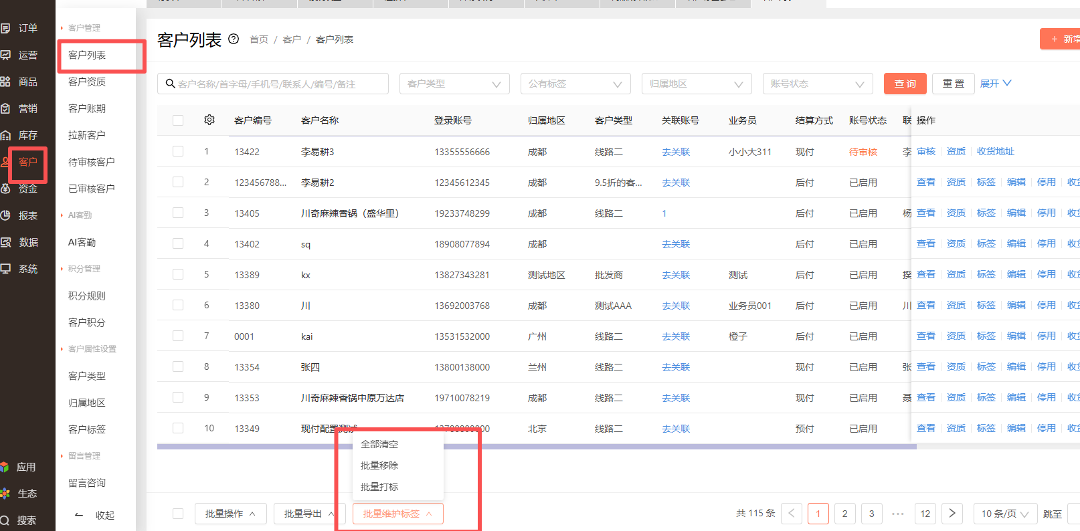Open the 营销 module icon

coord(5,108)
